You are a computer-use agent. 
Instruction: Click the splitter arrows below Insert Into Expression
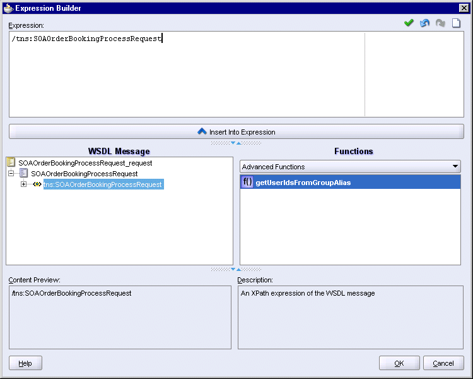236,143
